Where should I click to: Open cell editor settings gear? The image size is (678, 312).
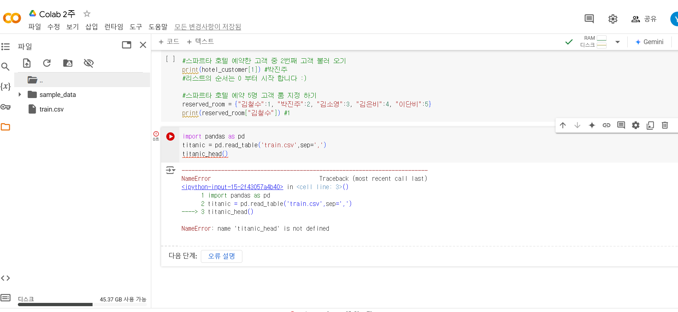pos(636,125)
